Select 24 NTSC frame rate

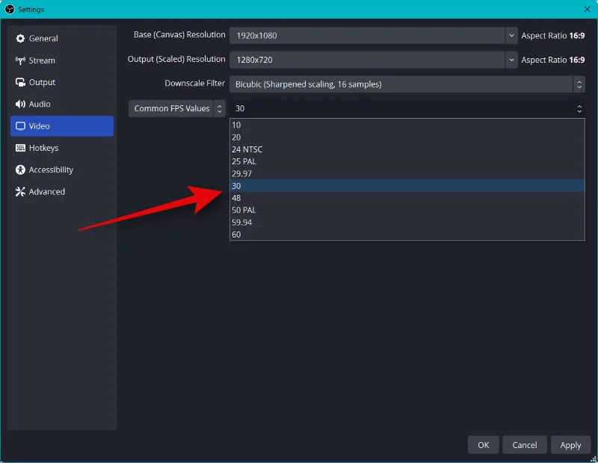407,149
